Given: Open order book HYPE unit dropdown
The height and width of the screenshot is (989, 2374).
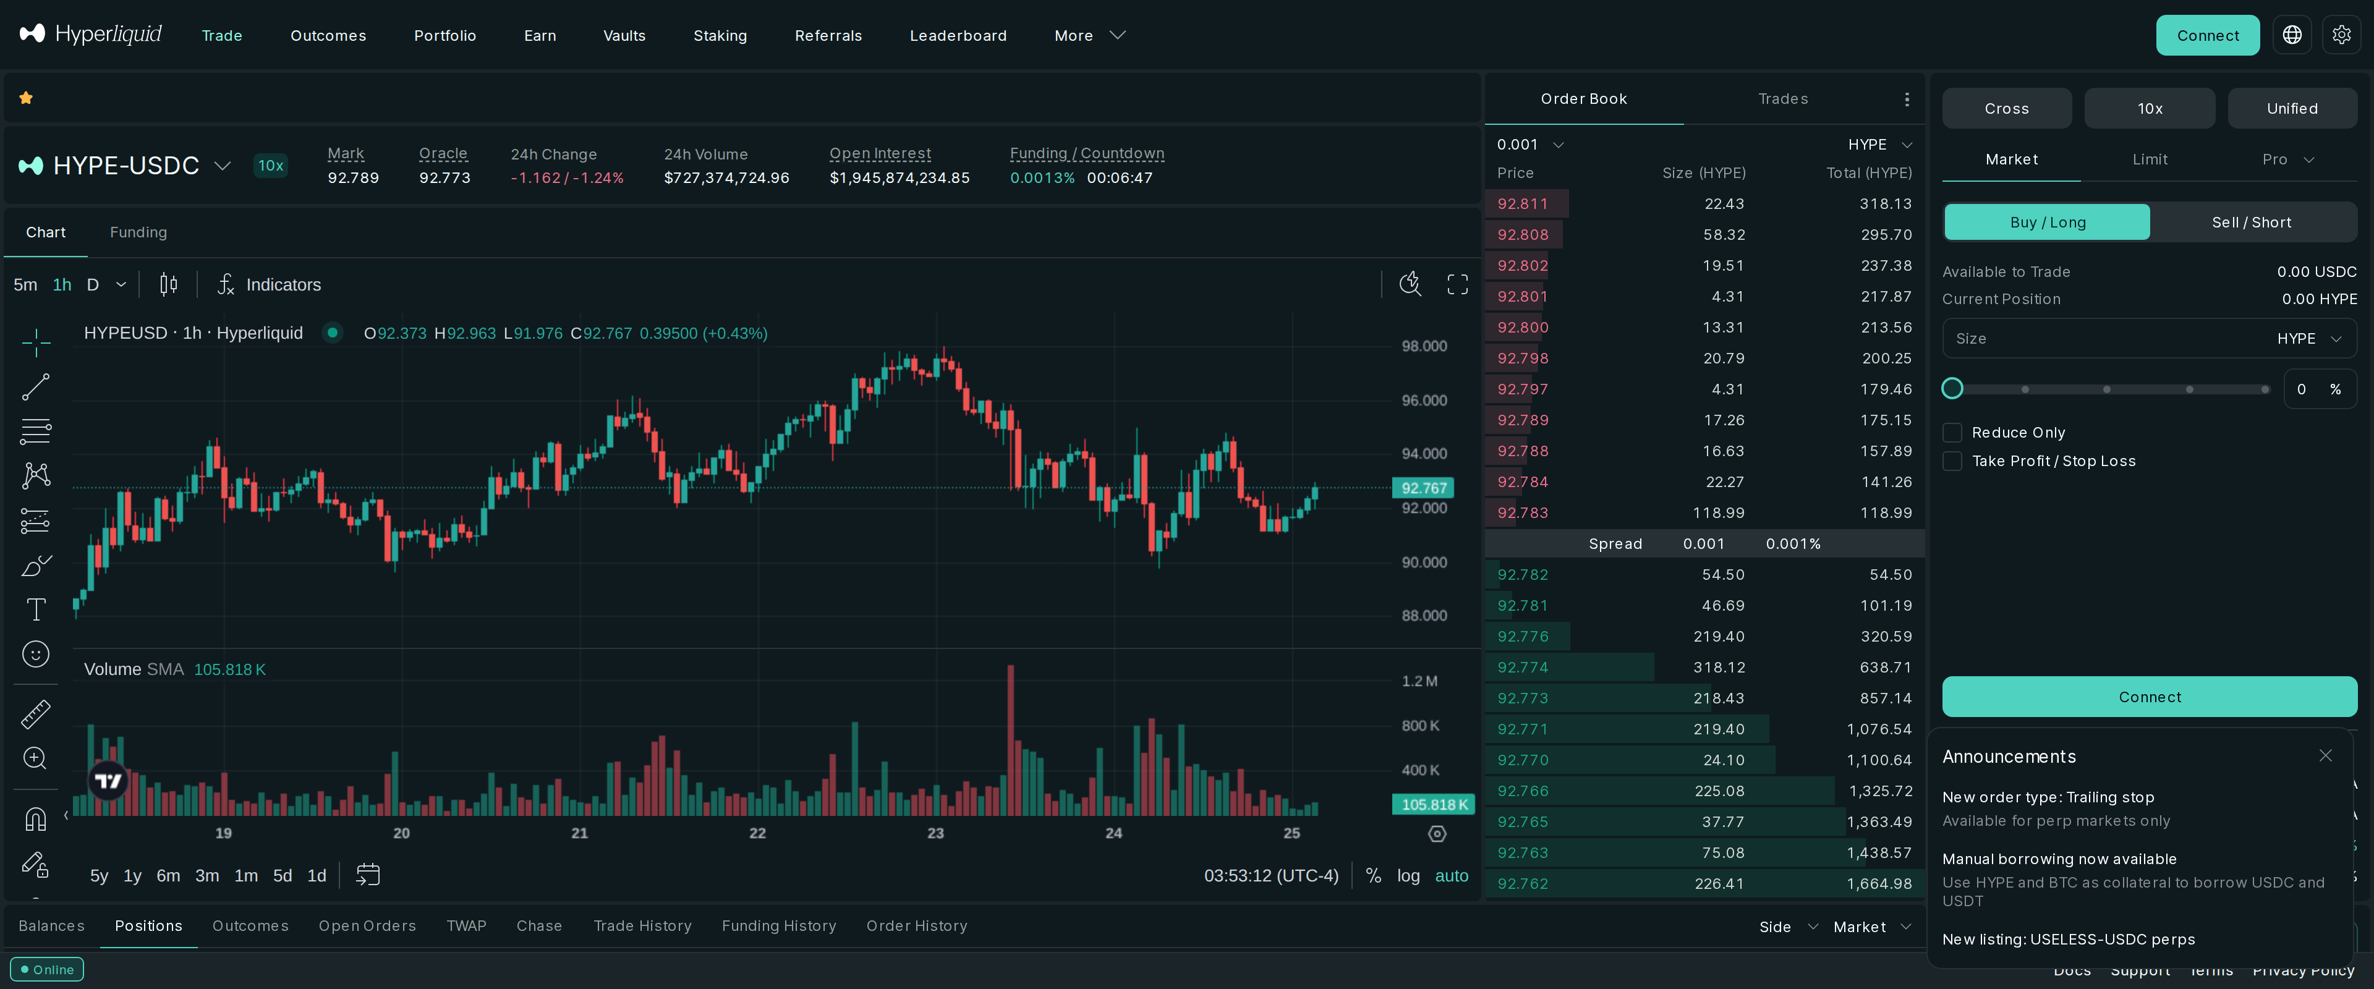Looking at the screenshot, I should pos(1880,145).
